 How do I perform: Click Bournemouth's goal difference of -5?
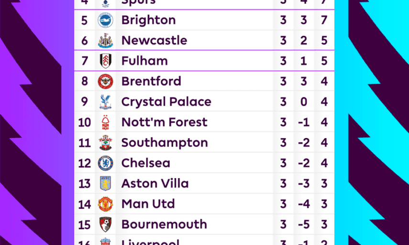303,224
